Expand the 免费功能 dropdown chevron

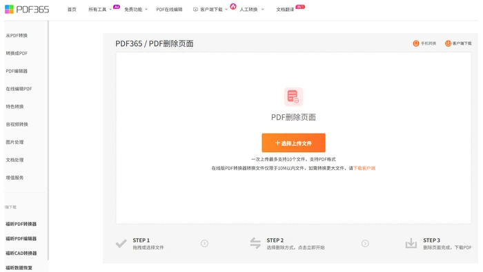(146, 10)
